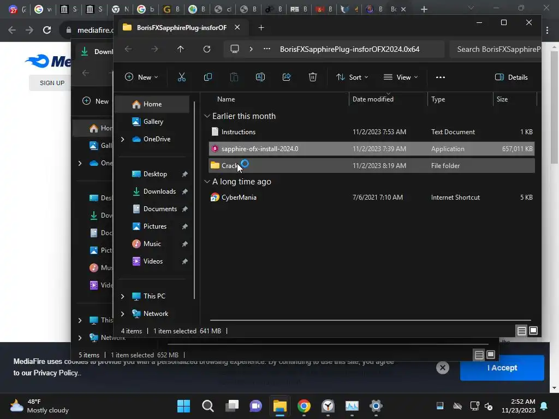This screenshot has height=419, width=559.
Task: Expand the address bar path chevron
Action: pyautogui.click(x=251, y=49)
